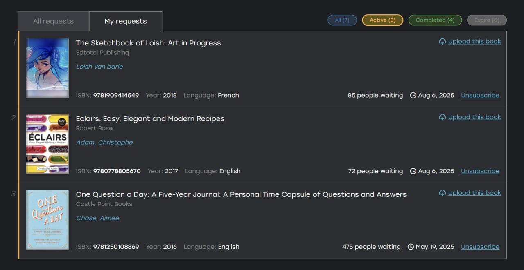Screen dimensions: 524x270
Task: Select the My requests tab
Action: point(126,21)
